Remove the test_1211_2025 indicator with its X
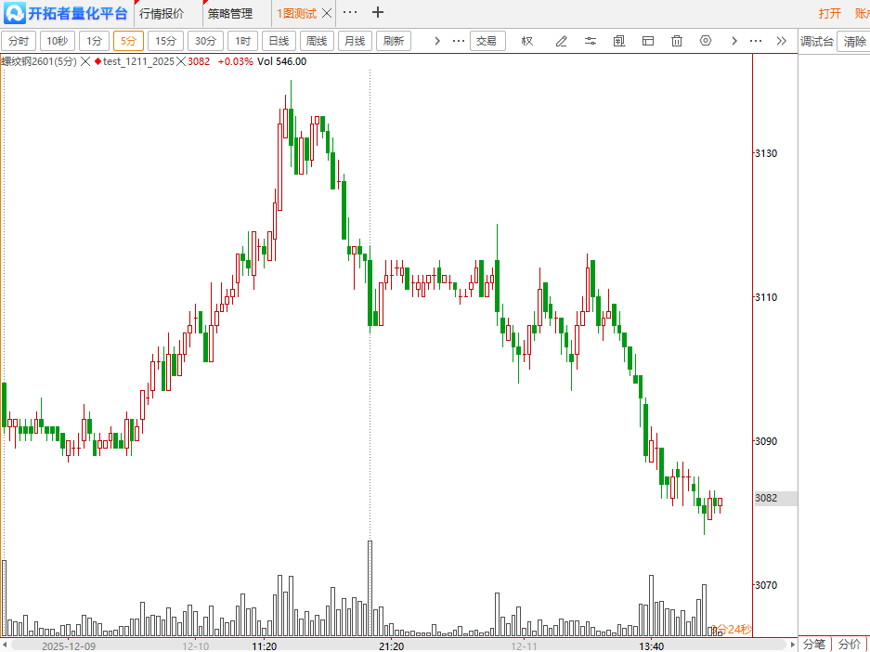Viewport: 870px width, 652px height. pyautogui.click(x=181, y=61)
